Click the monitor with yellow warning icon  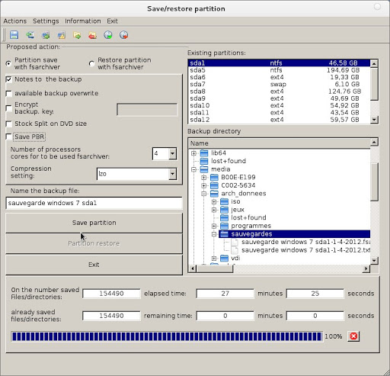pyautogui.click(x=62, y=35)
